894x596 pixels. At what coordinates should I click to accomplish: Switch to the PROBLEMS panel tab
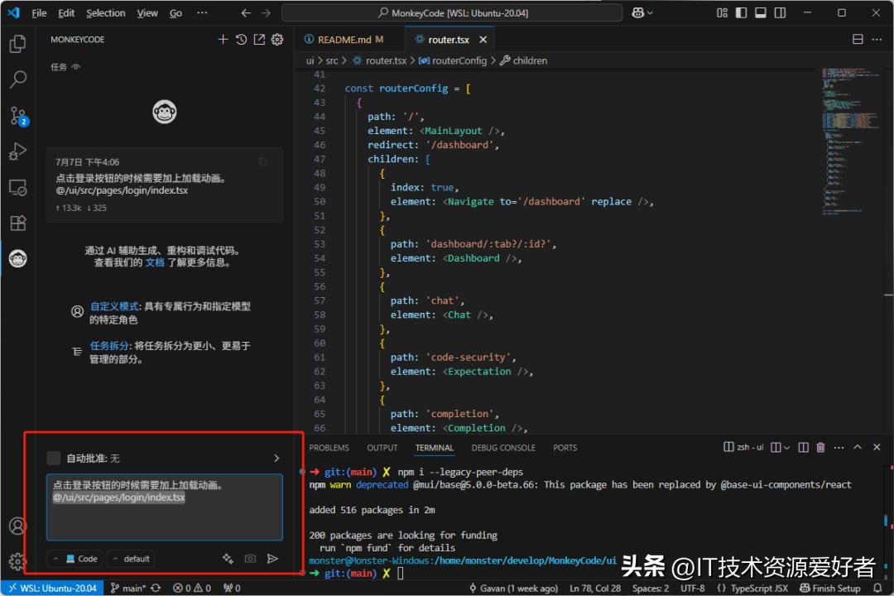[329, 448]
